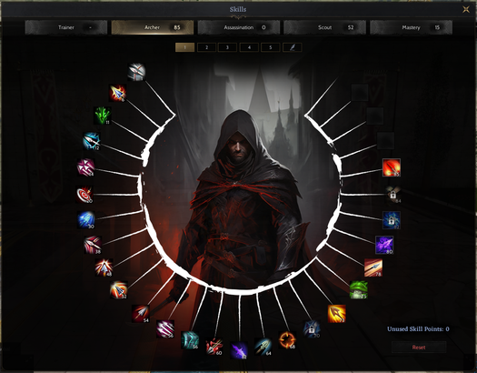Image resolution: width=477 pixels, height=373 pixels.
Task: Pick the pale broadhead arrow skill level 64
Action: coord(263,347)
